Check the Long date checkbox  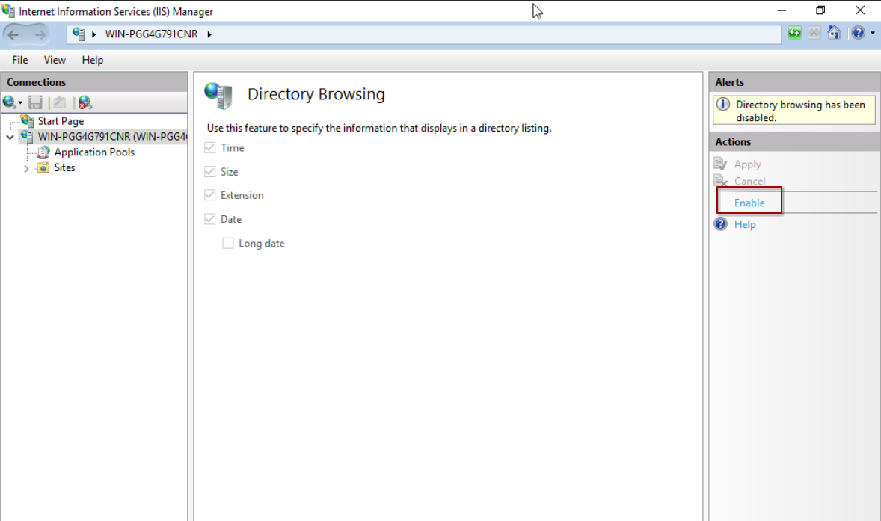228,244
